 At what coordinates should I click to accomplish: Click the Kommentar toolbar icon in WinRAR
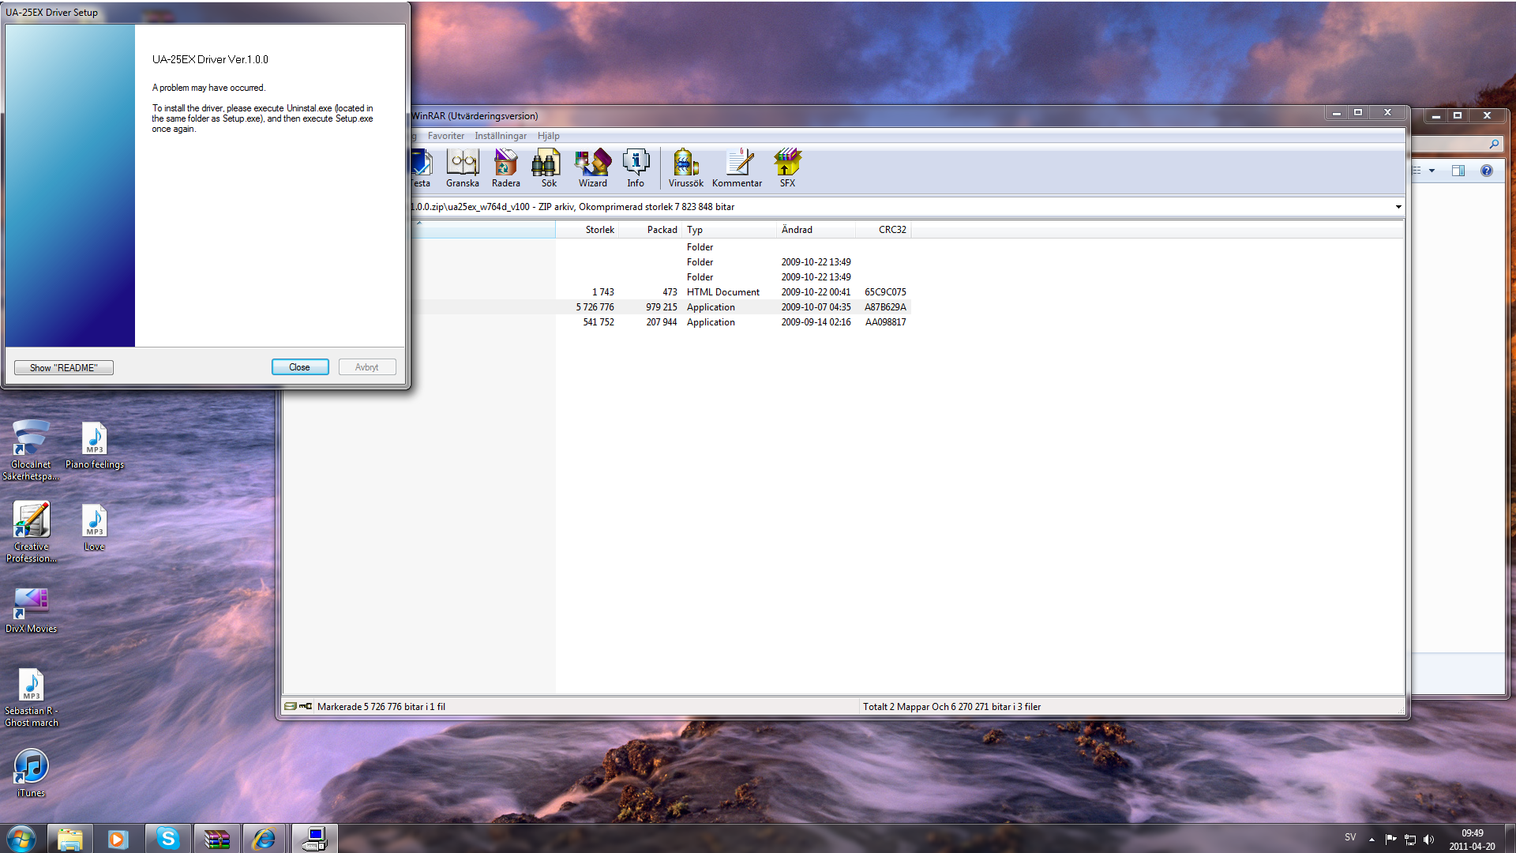pos(737,168)
